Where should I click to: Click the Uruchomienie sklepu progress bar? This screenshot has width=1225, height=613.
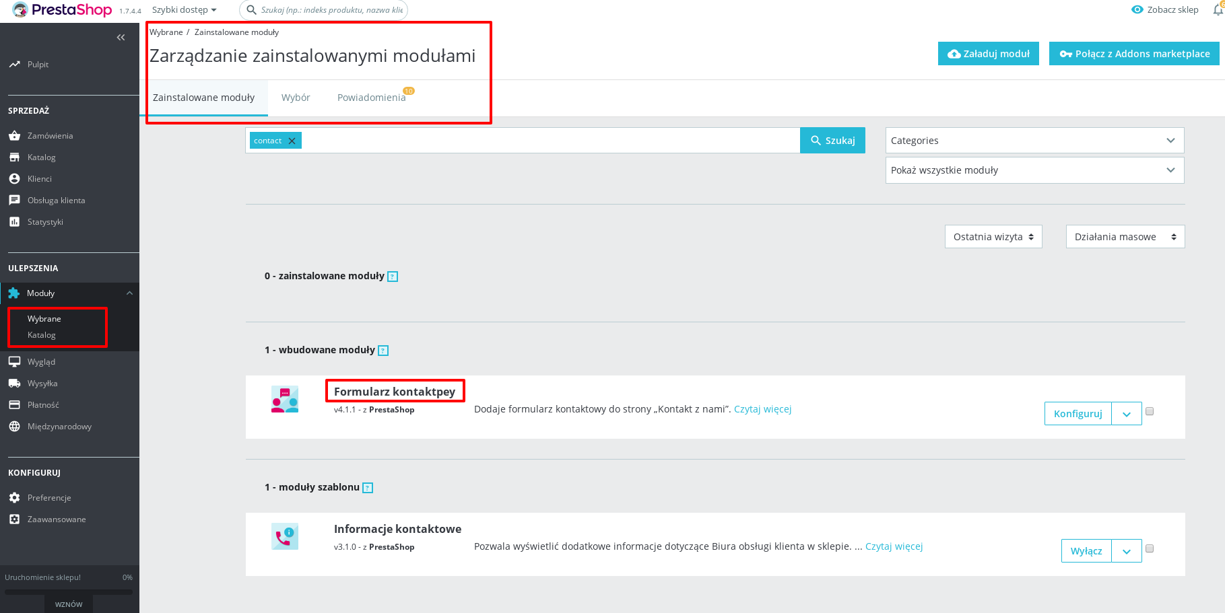point(68,591)
